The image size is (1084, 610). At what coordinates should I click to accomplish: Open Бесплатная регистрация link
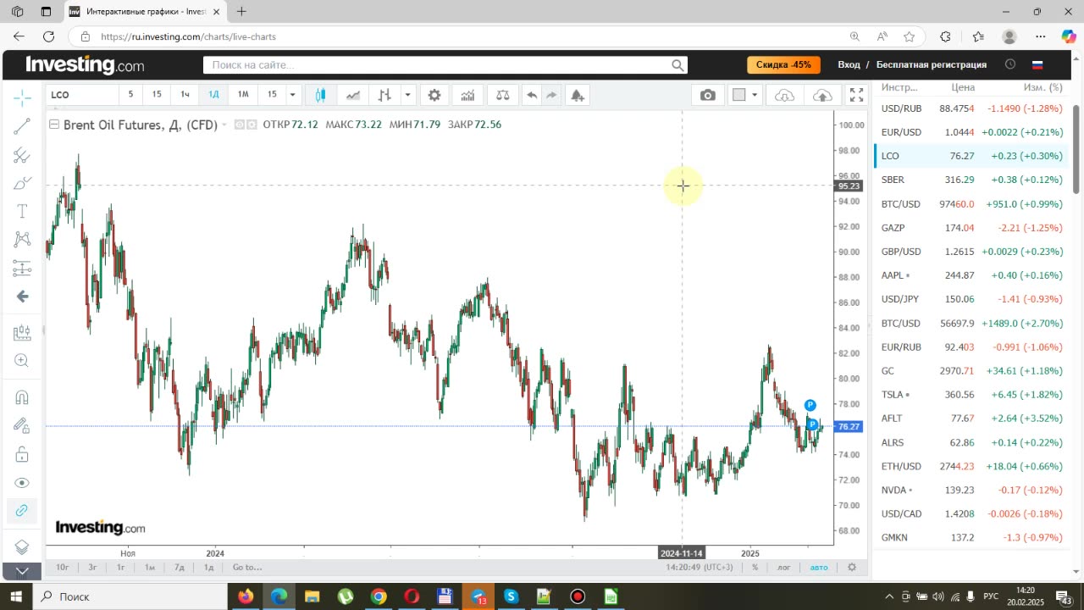click(x=931, y=65)
